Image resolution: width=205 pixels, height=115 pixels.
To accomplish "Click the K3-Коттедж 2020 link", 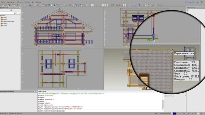I will coord(190,2).
